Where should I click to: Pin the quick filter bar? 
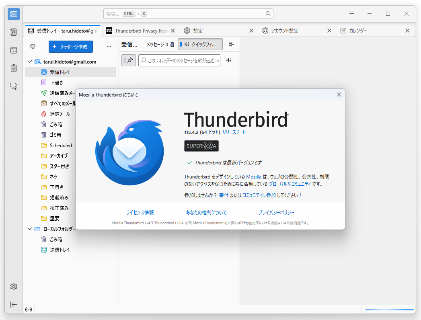coord(128,60)
